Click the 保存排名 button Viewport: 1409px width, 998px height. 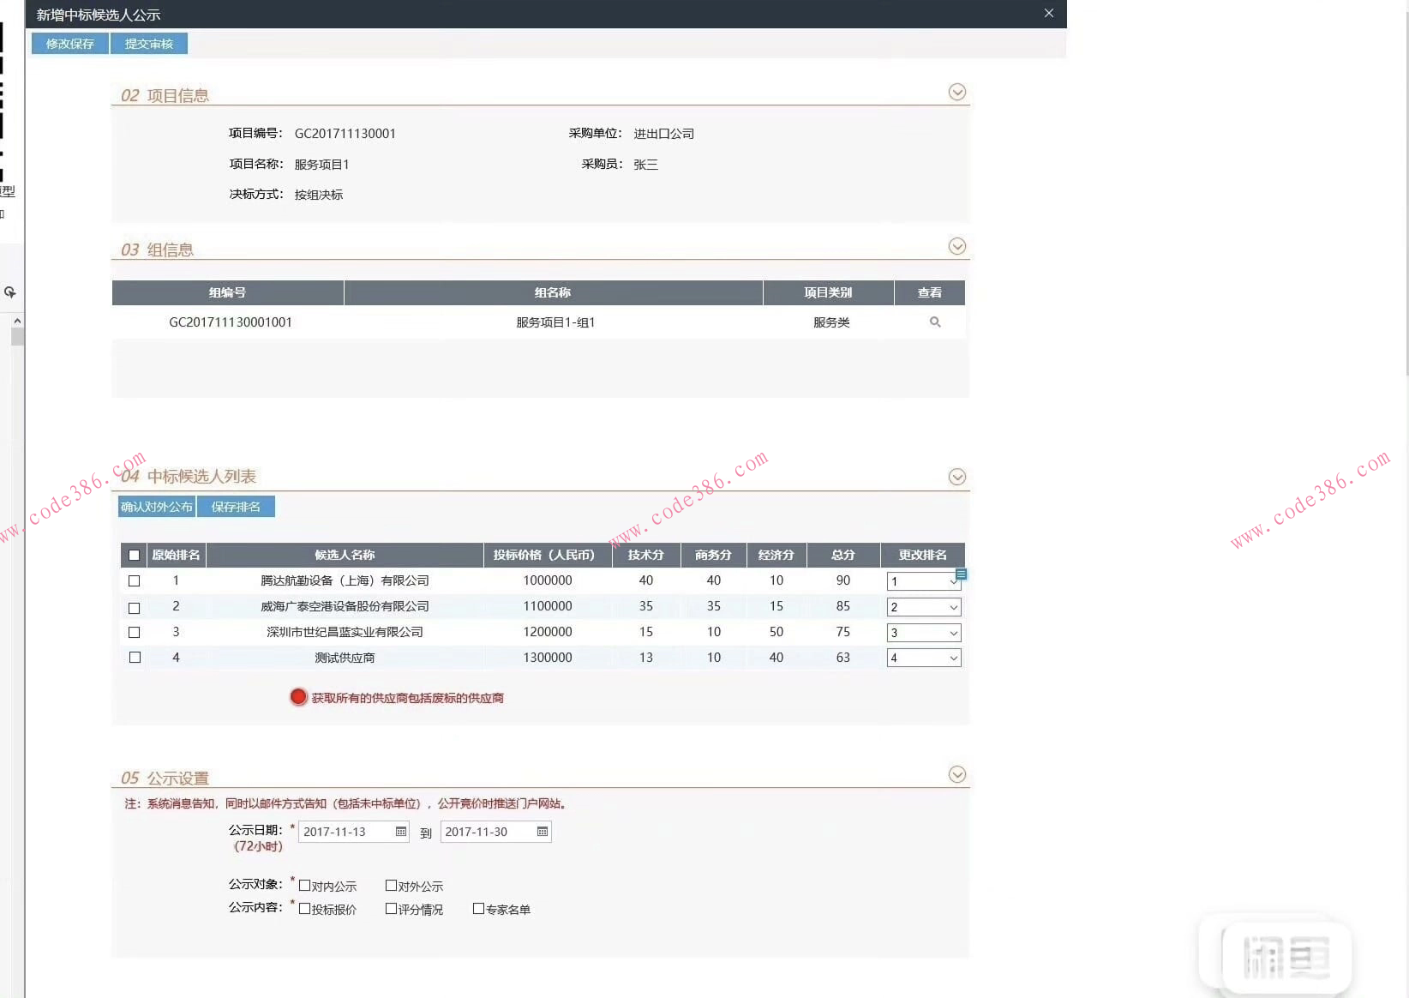click(x=236, y=507)
